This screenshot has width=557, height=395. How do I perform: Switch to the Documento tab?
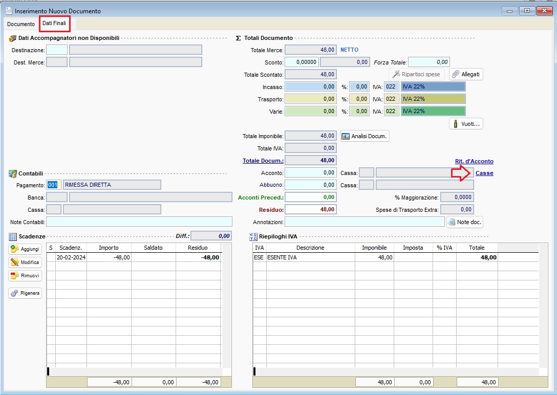21,24
